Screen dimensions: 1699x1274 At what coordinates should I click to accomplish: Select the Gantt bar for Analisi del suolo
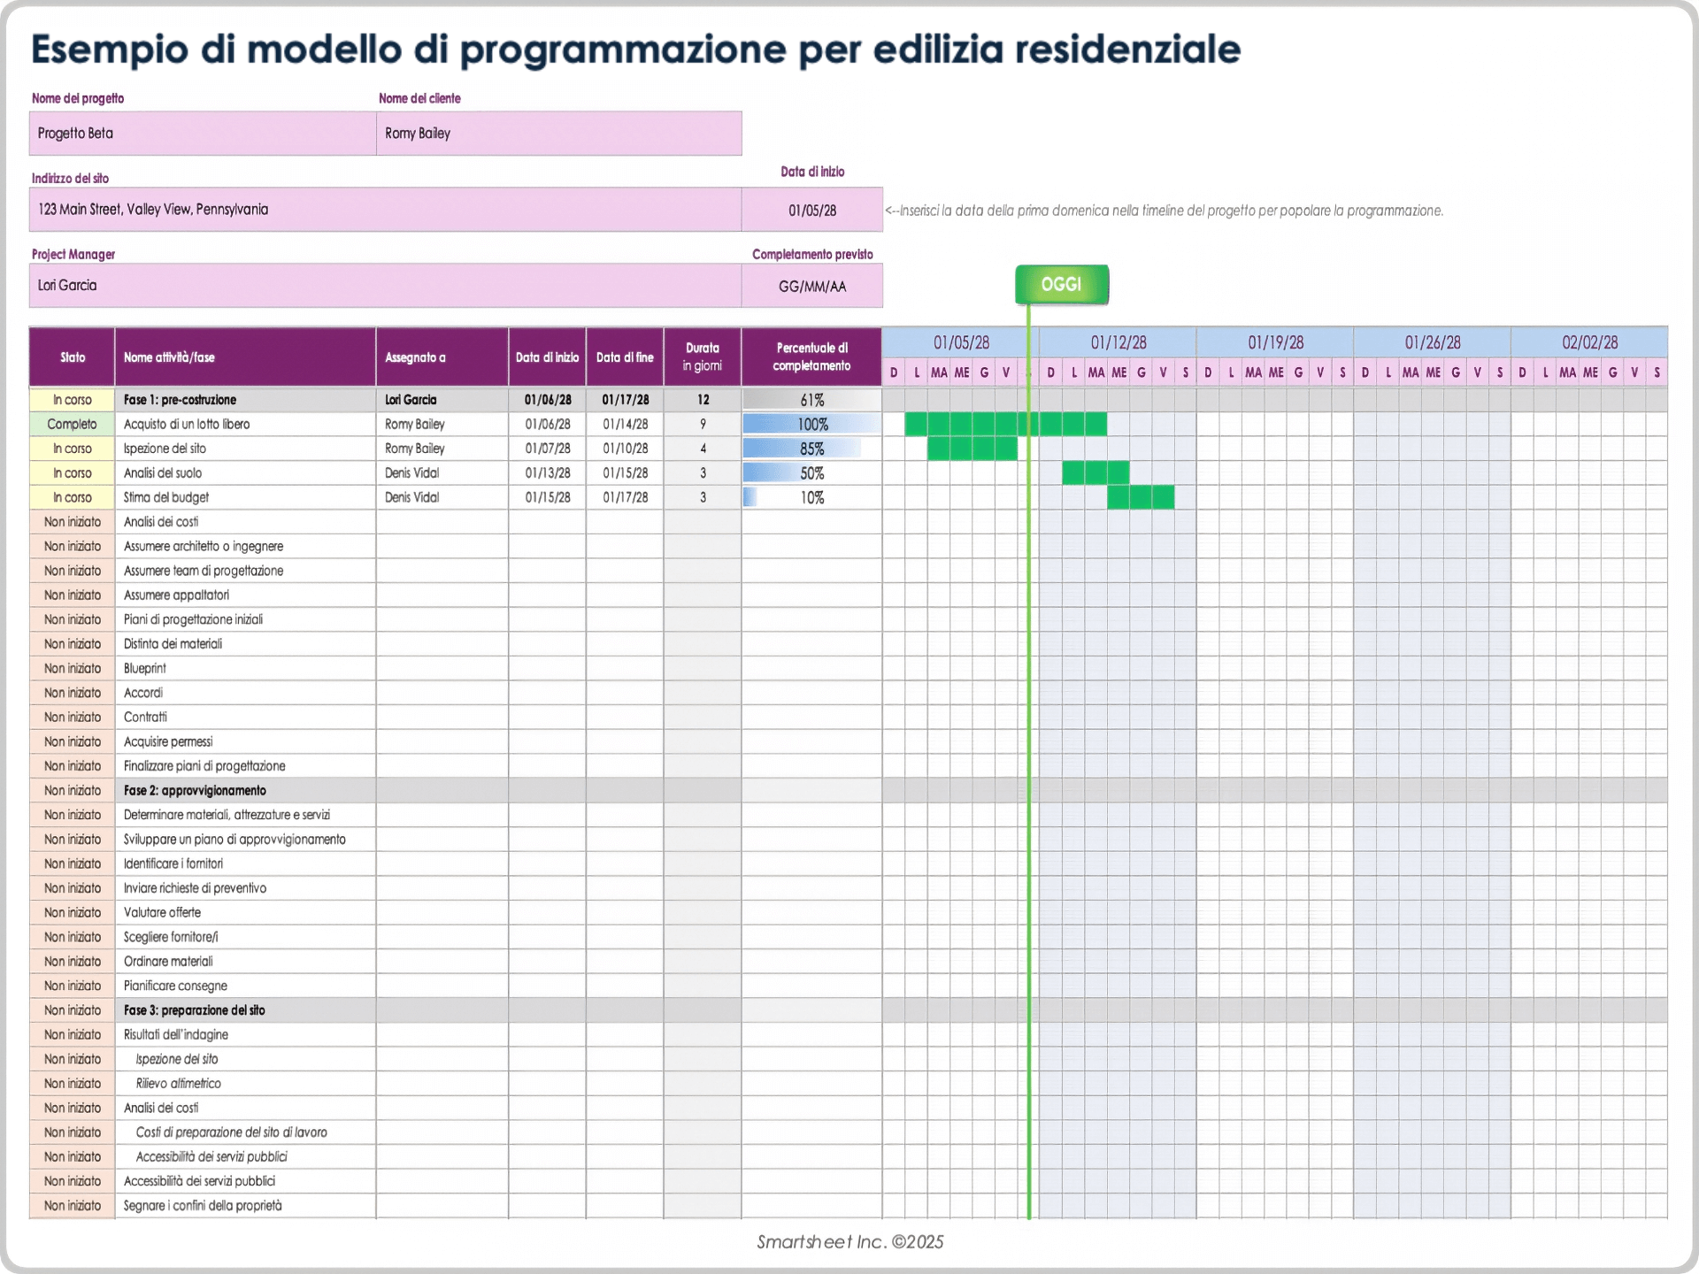pyautogui.click(x=1096, y=473)
